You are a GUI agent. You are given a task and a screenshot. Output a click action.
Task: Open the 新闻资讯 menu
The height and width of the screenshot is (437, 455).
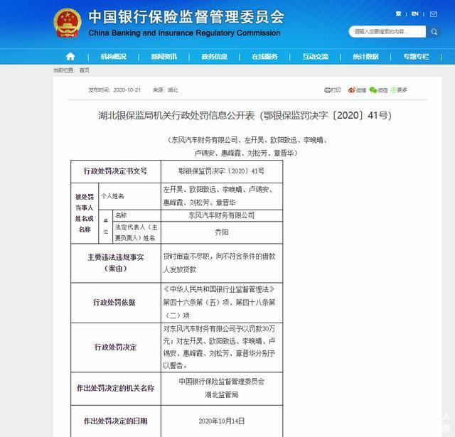pyautogui.click(x=164, y=57)
